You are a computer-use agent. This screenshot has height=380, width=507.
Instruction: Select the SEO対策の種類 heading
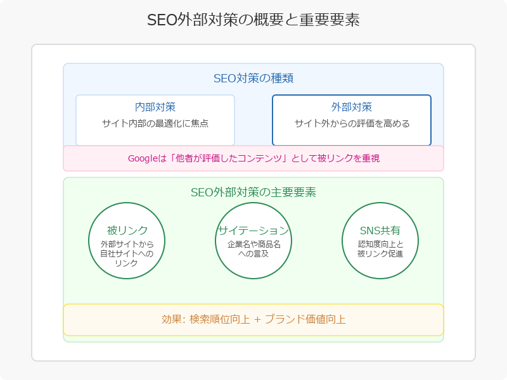(253, 79)
